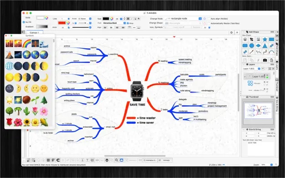
Task: Click the black text color swatch
Action: point(106,19)
